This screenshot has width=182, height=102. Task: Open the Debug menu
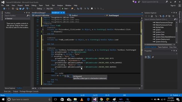click(x=34, y=5)
